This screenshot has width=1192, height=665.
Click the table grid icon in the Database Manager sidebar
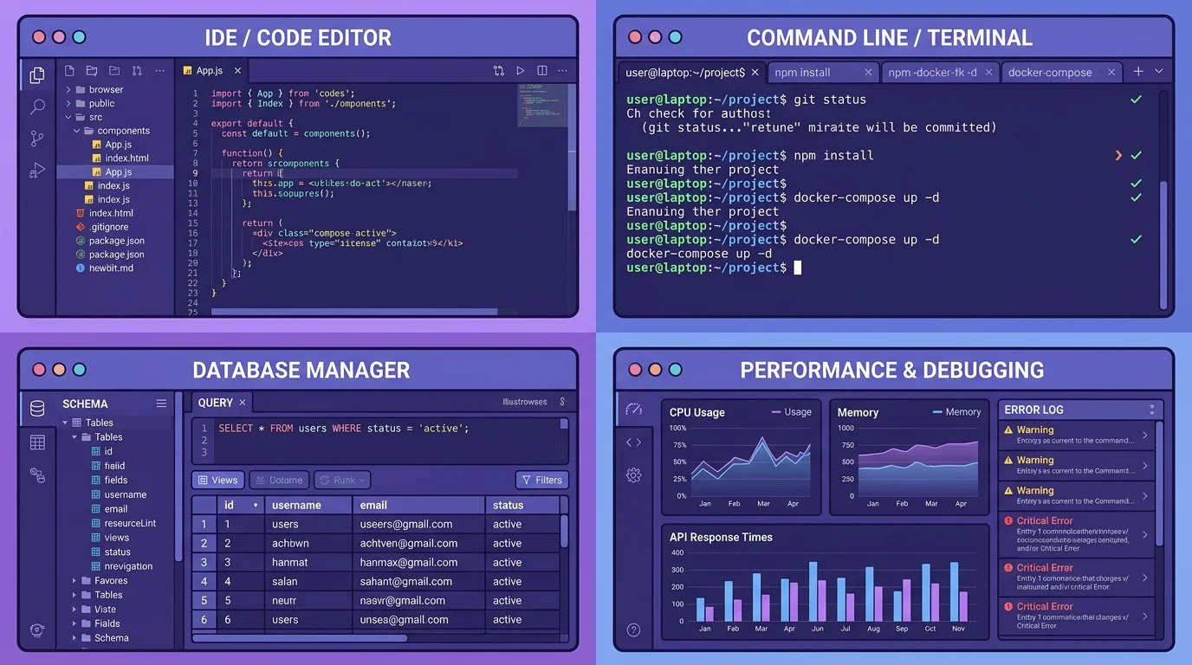tap(37, 442)
